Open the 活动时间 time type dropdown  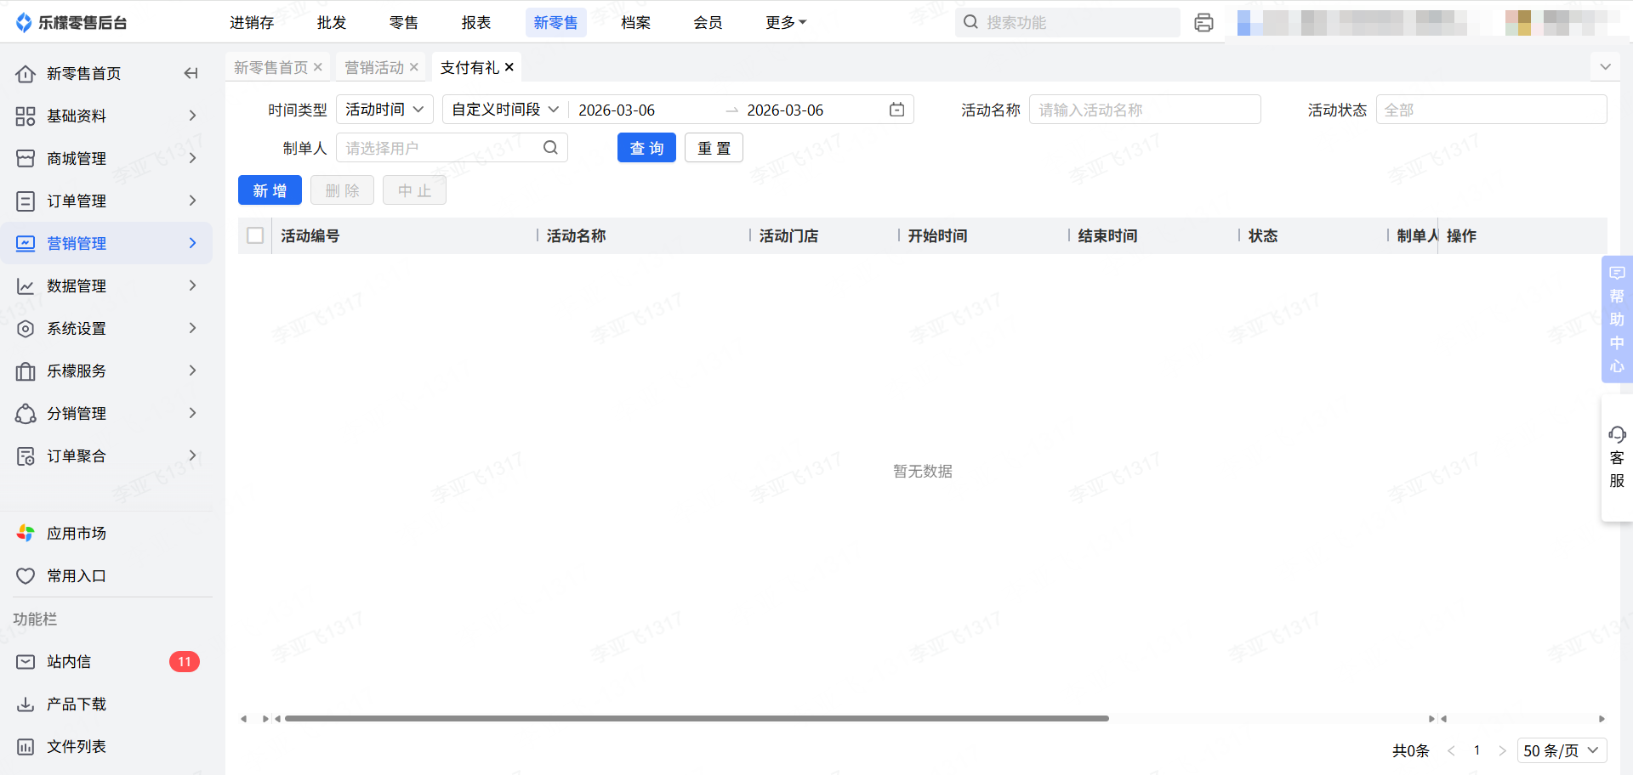click(384, 110)
